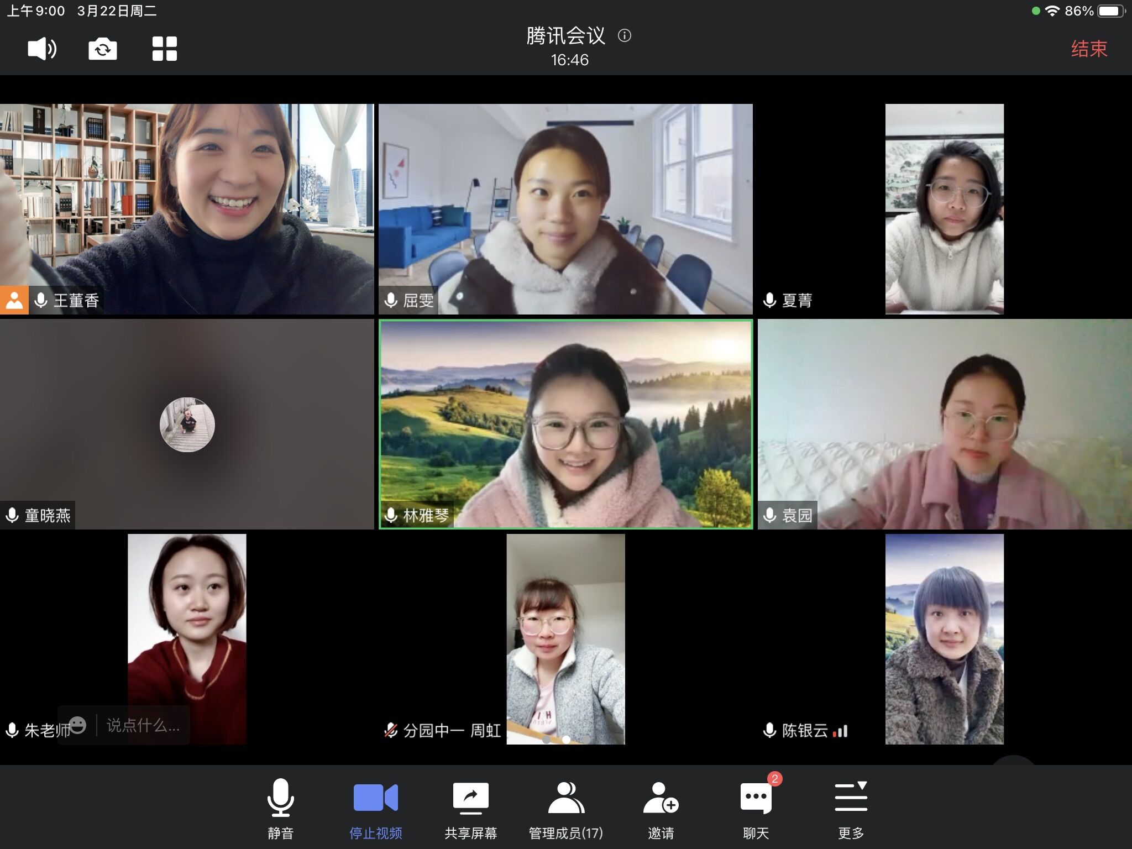Viewport: 1132px width, 849px height.
Task: Tap 王董香's host video tile
Action: coord(187,209)
